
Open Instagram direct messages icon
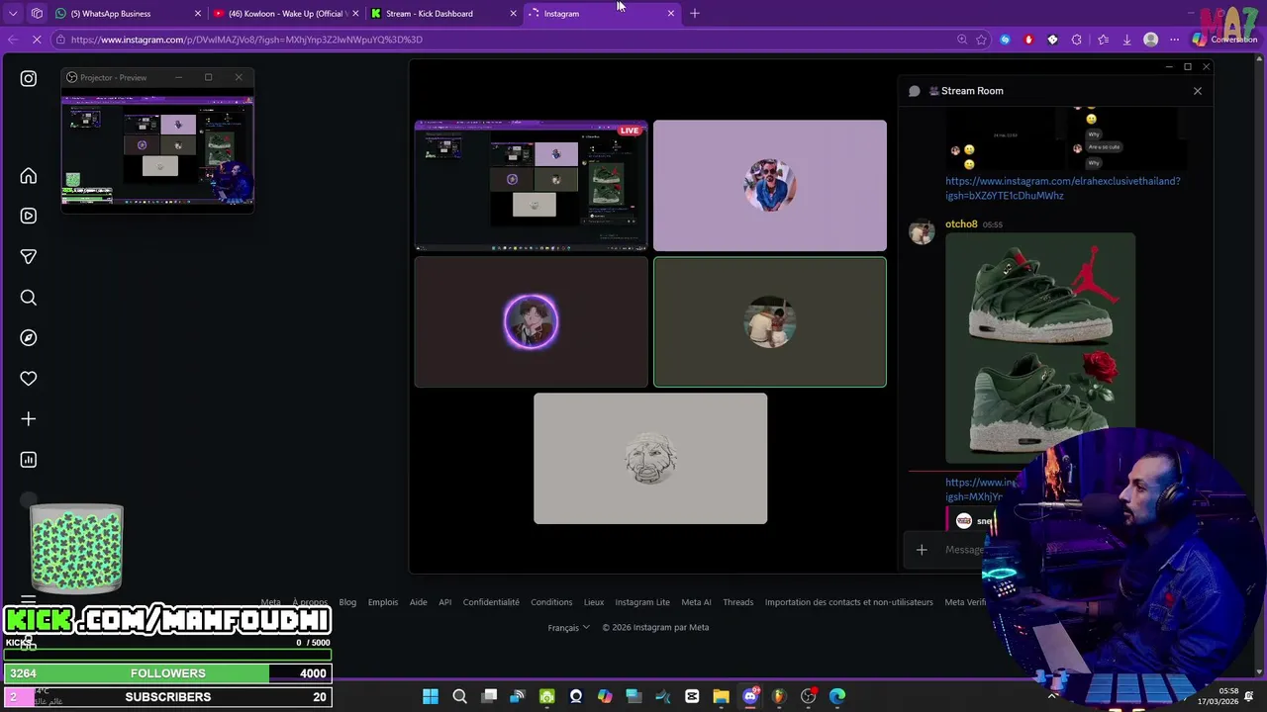coord(29,256)
